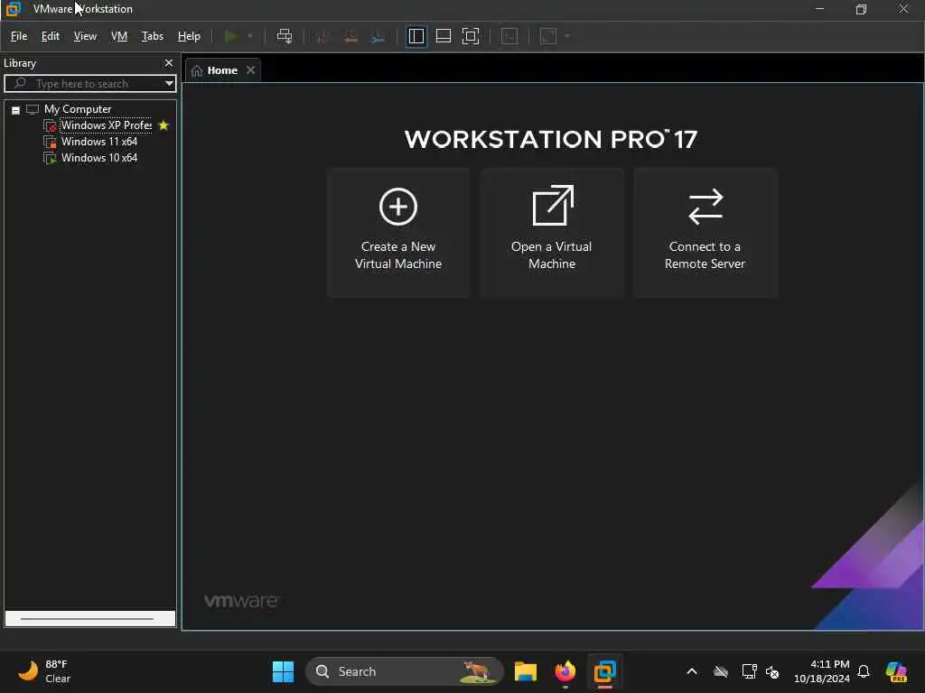Click the Manage Snapshots toolbar icon
The image size is (925, 693).
378,36
